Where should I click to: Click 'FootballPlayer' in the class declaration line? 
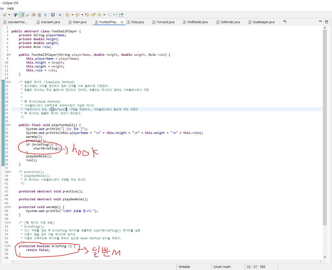(64, 31)
